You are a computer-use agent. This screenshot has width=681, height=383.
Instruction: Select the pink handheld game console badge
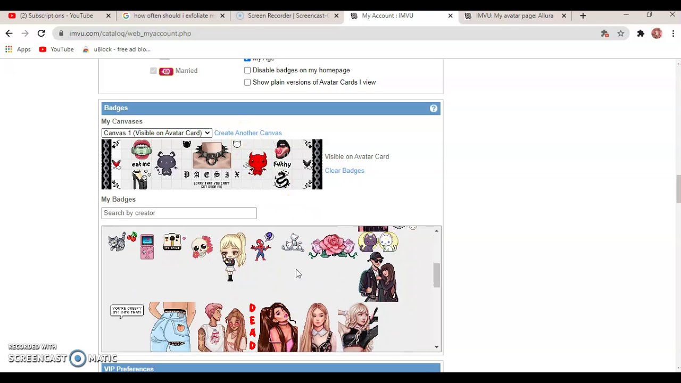147,247
